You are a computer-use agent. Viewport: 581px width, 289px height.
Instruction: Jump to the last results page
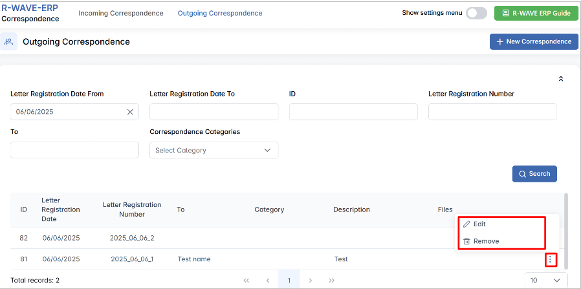tap(332, 281)
